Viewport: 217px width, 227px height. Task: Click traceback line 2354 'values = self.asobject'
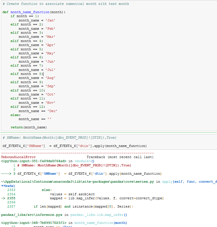click(x=51, y=194)
